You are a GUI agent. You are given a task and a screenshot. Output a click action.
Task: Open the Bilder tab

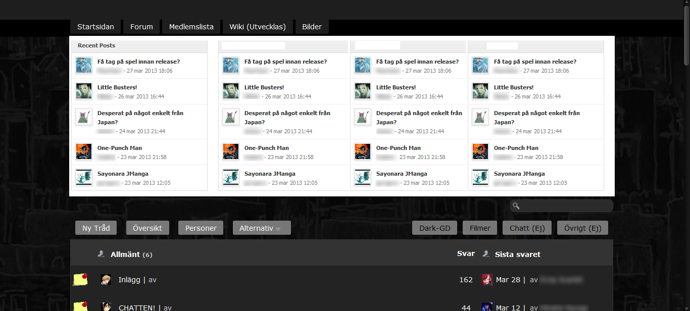[312, 27]
